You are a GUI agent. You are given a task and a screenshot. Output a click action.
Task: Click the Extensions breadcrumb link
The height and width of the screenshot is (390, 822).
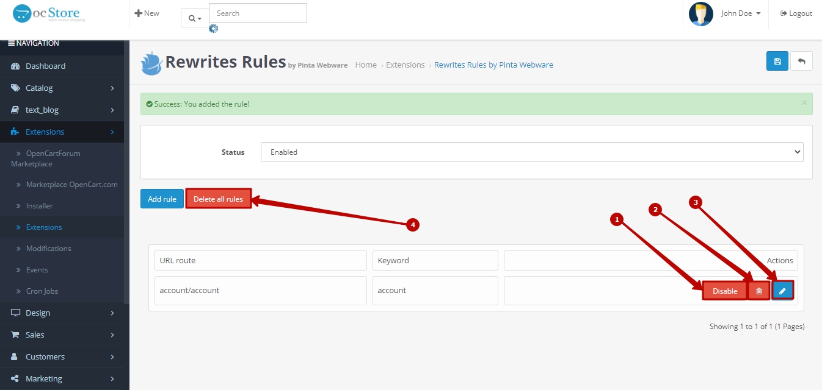[x=405, y=65]
